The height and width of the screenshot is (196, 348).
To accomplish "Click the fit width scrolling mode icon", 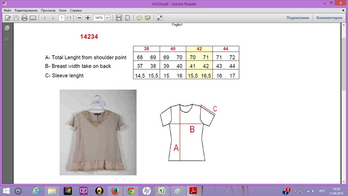I will coord(119,18).
